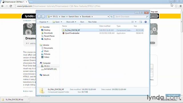Expand the Open button dropdown arrow

[61, 22]
